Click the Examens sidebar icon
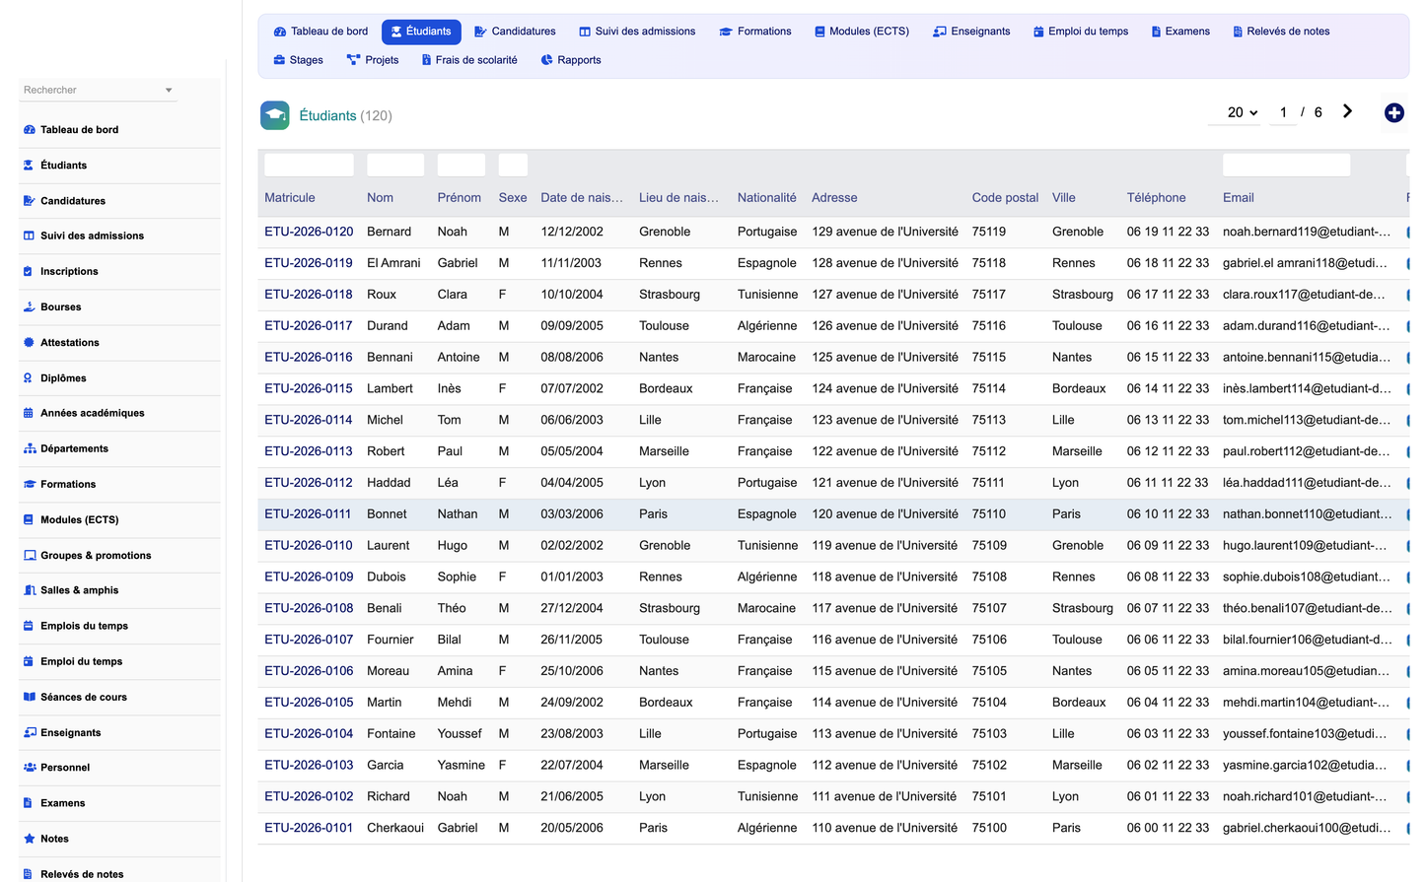Screen dimensions: 1425x882 tap(29, 803)
